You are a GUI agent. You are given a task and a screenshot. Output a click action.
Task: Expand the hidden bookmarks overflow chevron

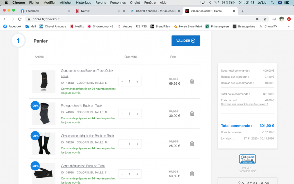288,26
